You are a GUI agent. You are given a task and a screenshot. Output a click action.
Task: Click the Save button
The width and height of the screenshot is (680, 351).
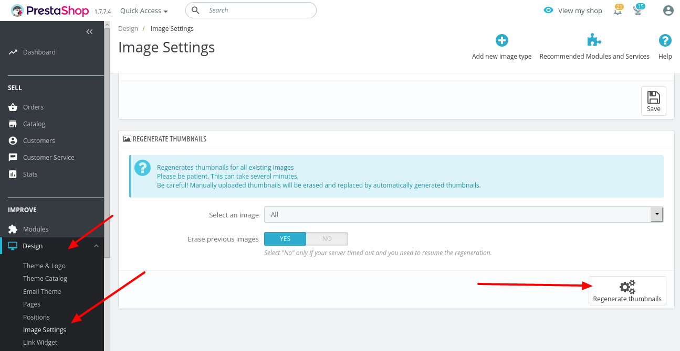click(654, 101)
